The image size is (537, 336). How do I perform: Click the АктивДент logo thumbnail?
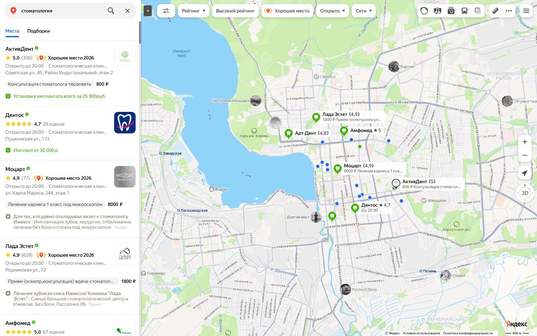(x=125, y=56)
